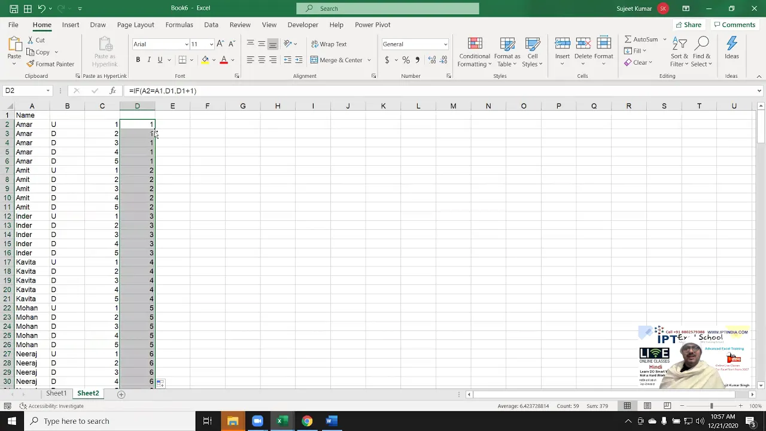Switch to the Formulas ribbon tab
766x431 pixels.
179,25
